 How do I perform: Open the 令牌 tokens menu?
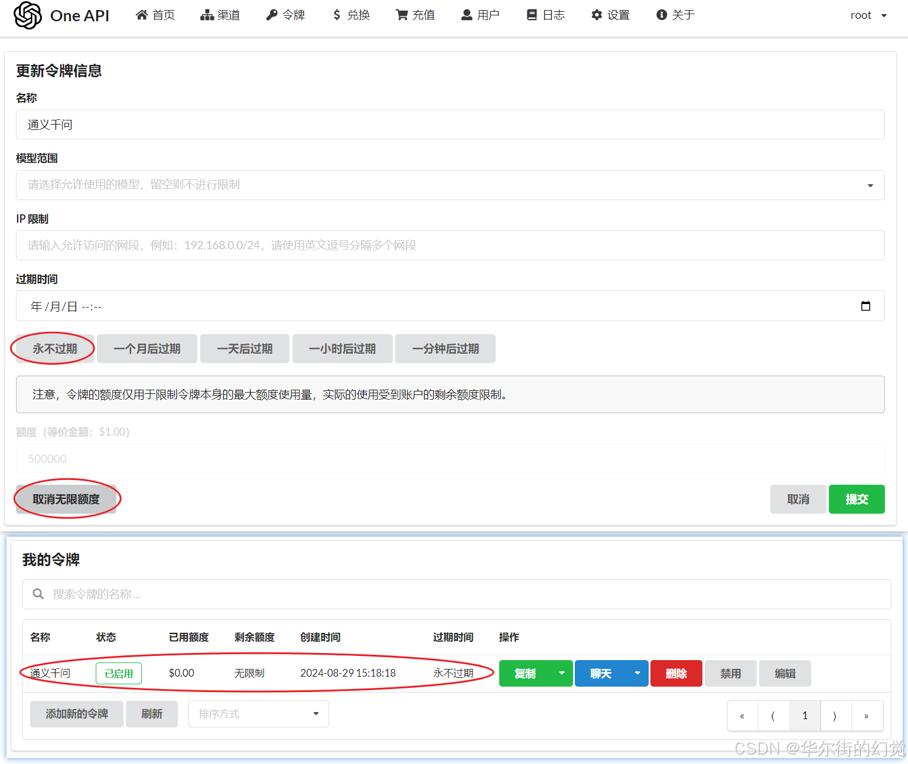(x=285, y=15)
